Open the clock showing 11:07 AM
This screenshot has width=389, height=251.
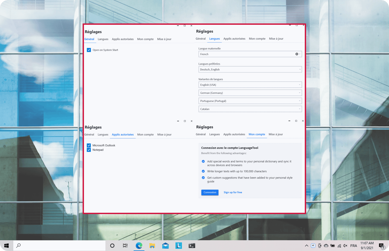(x=367, y=245)
